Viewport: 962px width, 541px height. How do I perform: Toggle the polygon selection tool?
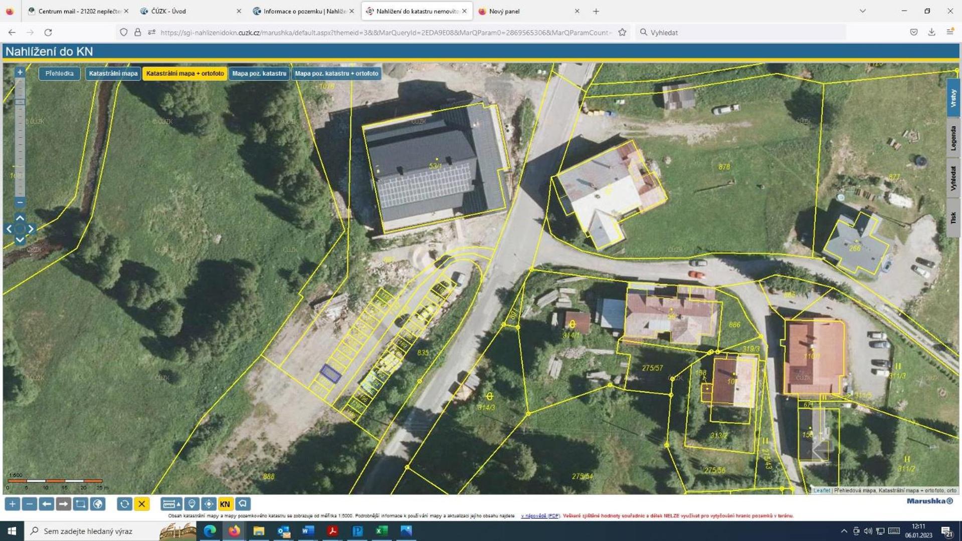point(243,504)
